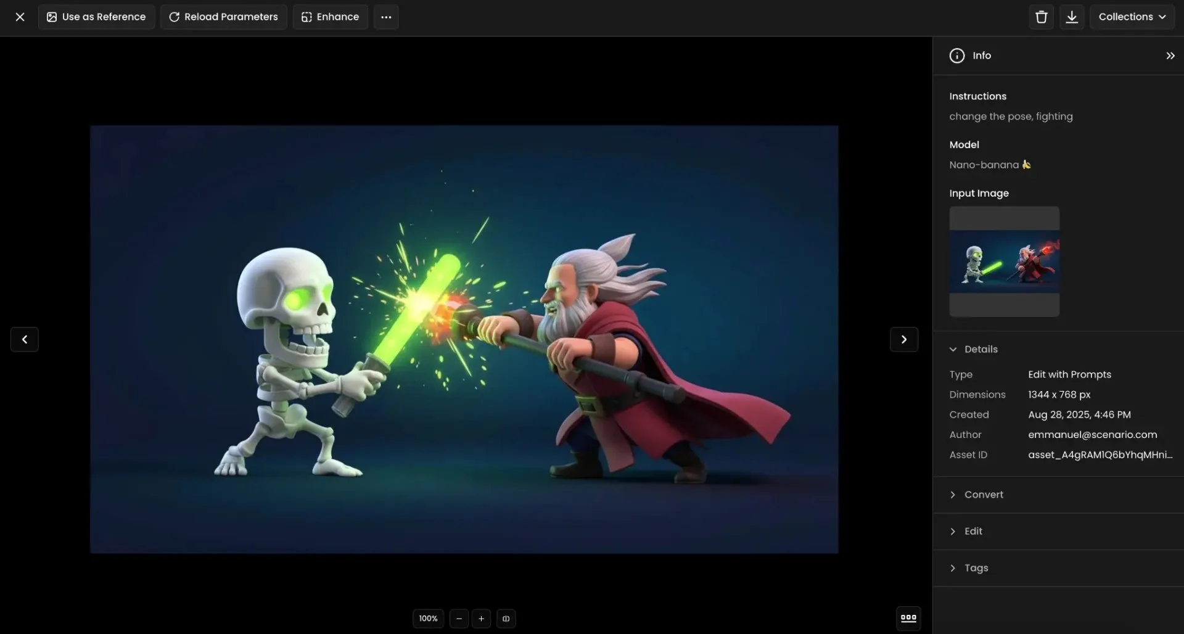Click the Use as Reference button
The image size is (1184, 634).
click(96, 17)
